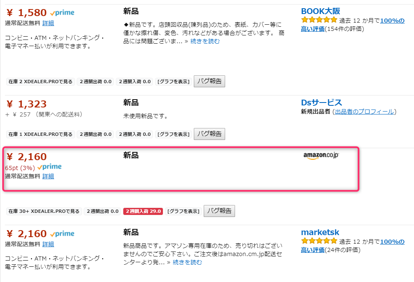414x282 pixels.
Task: Click the prime badge next to 65pt (3%)
Action: click(49, 167)
